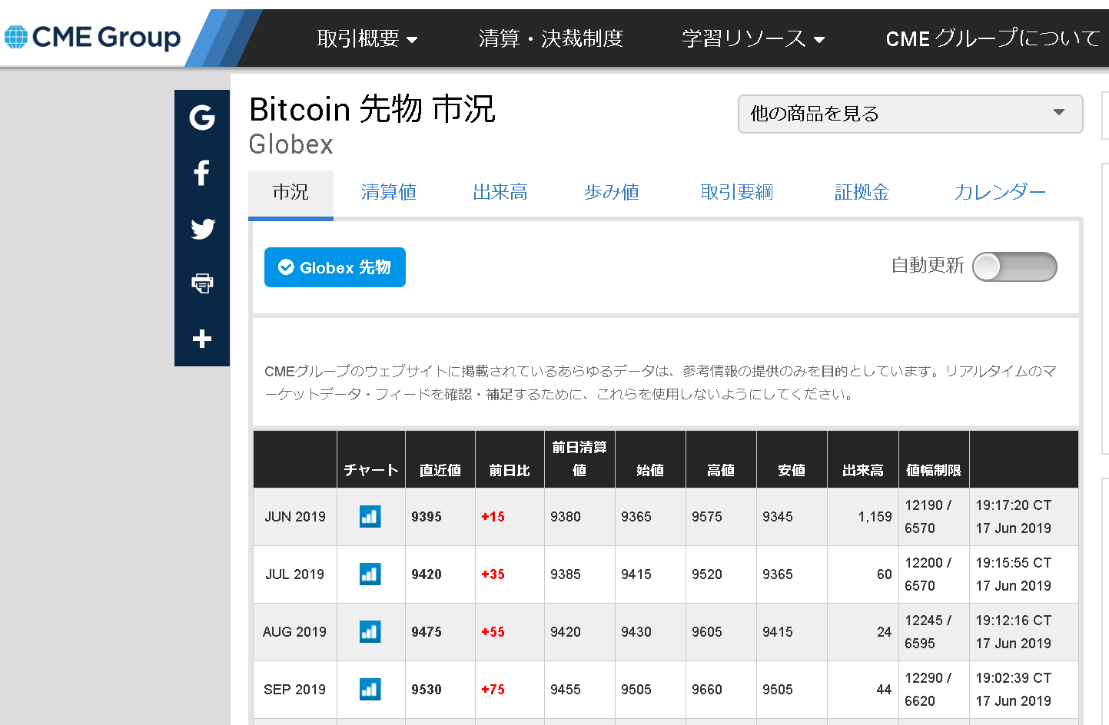Open the カレンダー tab
The image size is (1109, 725).
(1000, 193)
